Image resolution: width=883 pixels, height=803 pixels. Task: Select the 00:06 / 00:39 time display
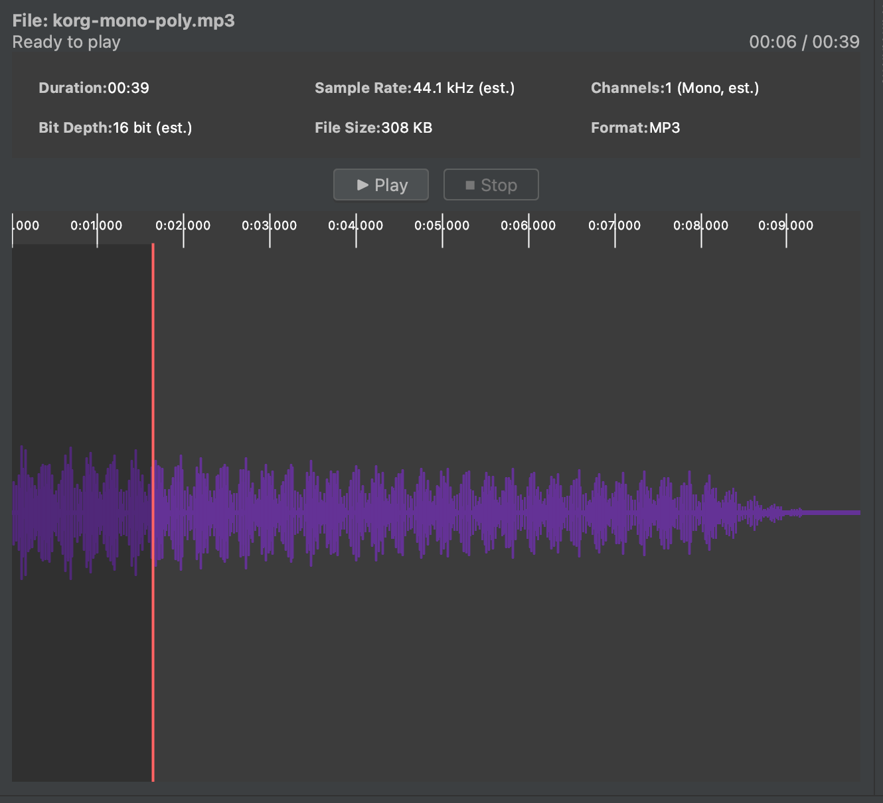(x=805, y=42)
